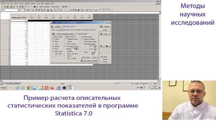Image resolution: width=216 pixels, height=121 pixels.
Task: Click Cancel in Descriptive Statistics dialog
Action: coord(105,30)
